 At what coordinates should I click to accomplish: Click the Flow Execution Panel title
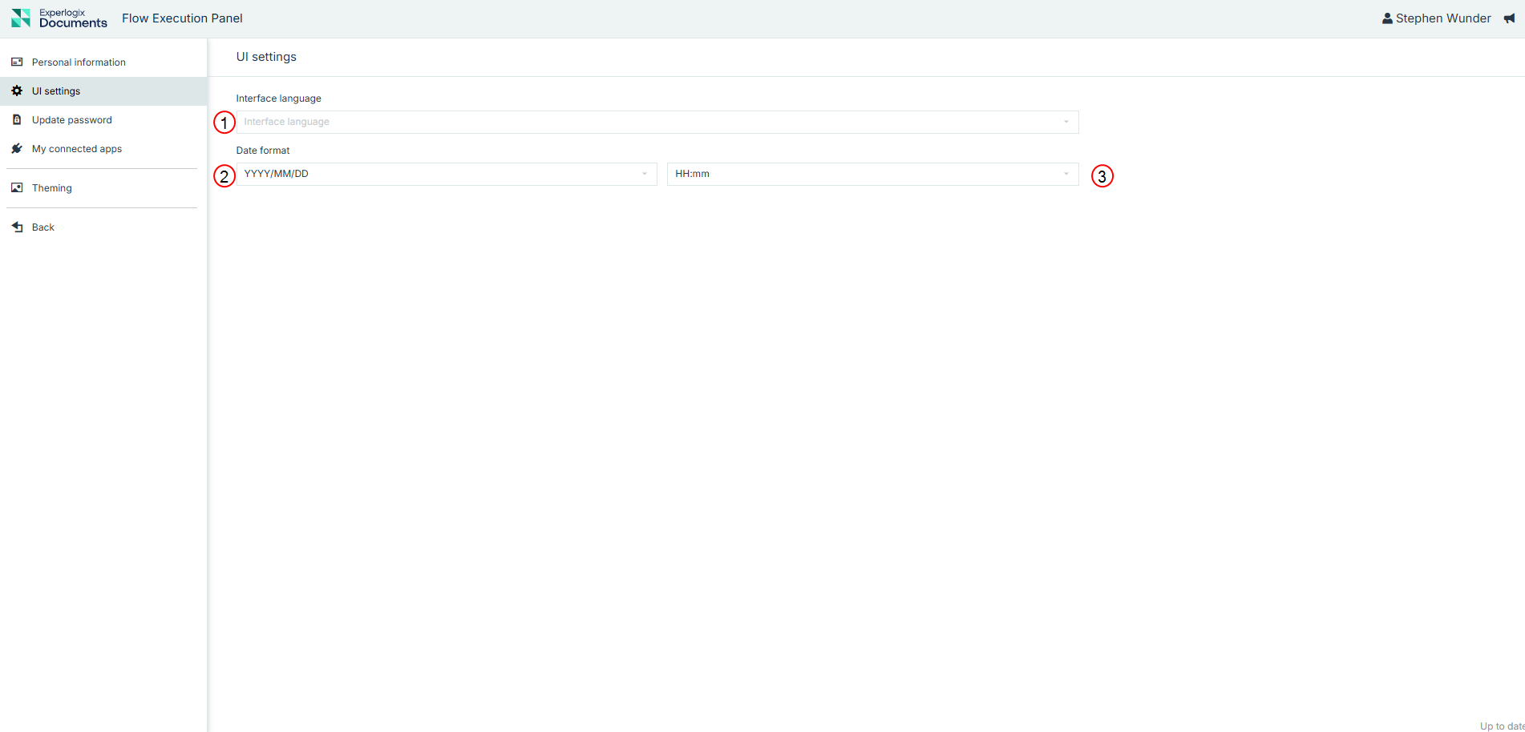[182, 18]
